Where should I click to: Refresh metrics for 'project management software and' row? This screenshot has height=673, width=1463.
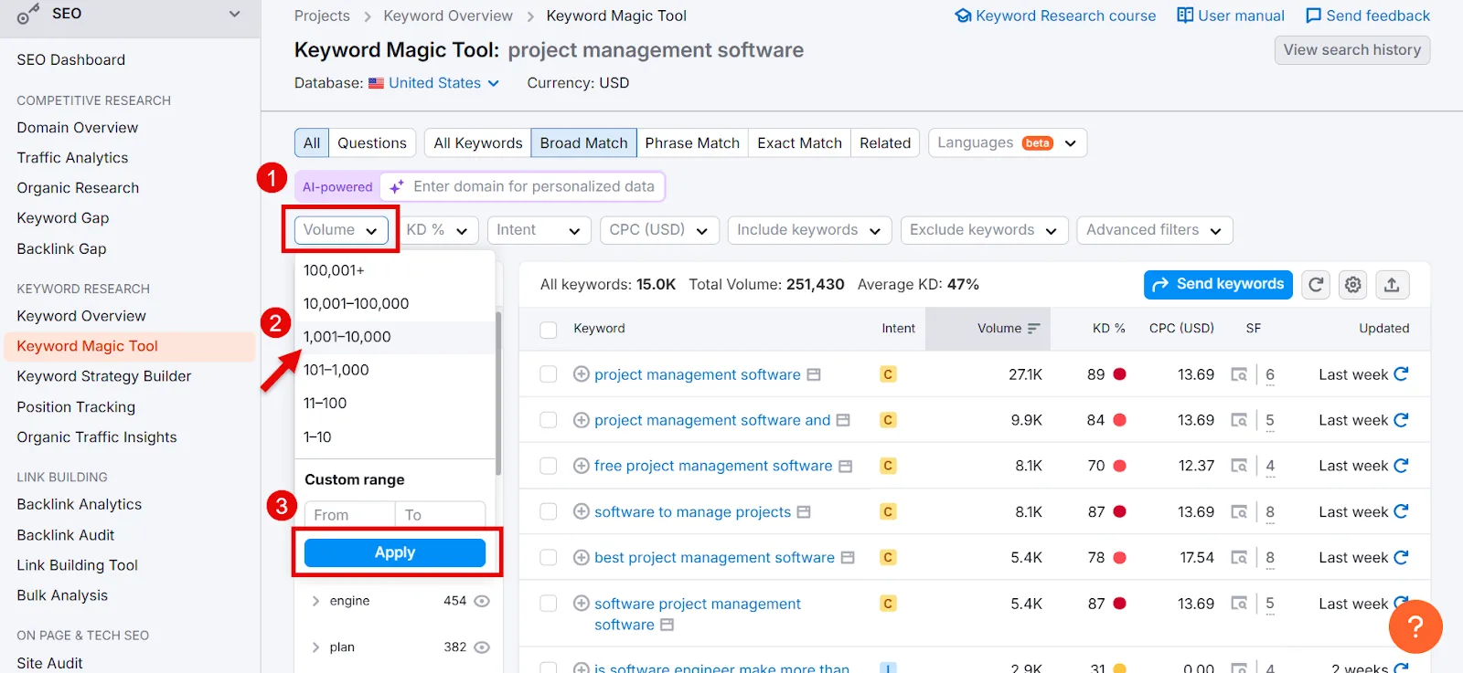click(x=1401, y=419)
